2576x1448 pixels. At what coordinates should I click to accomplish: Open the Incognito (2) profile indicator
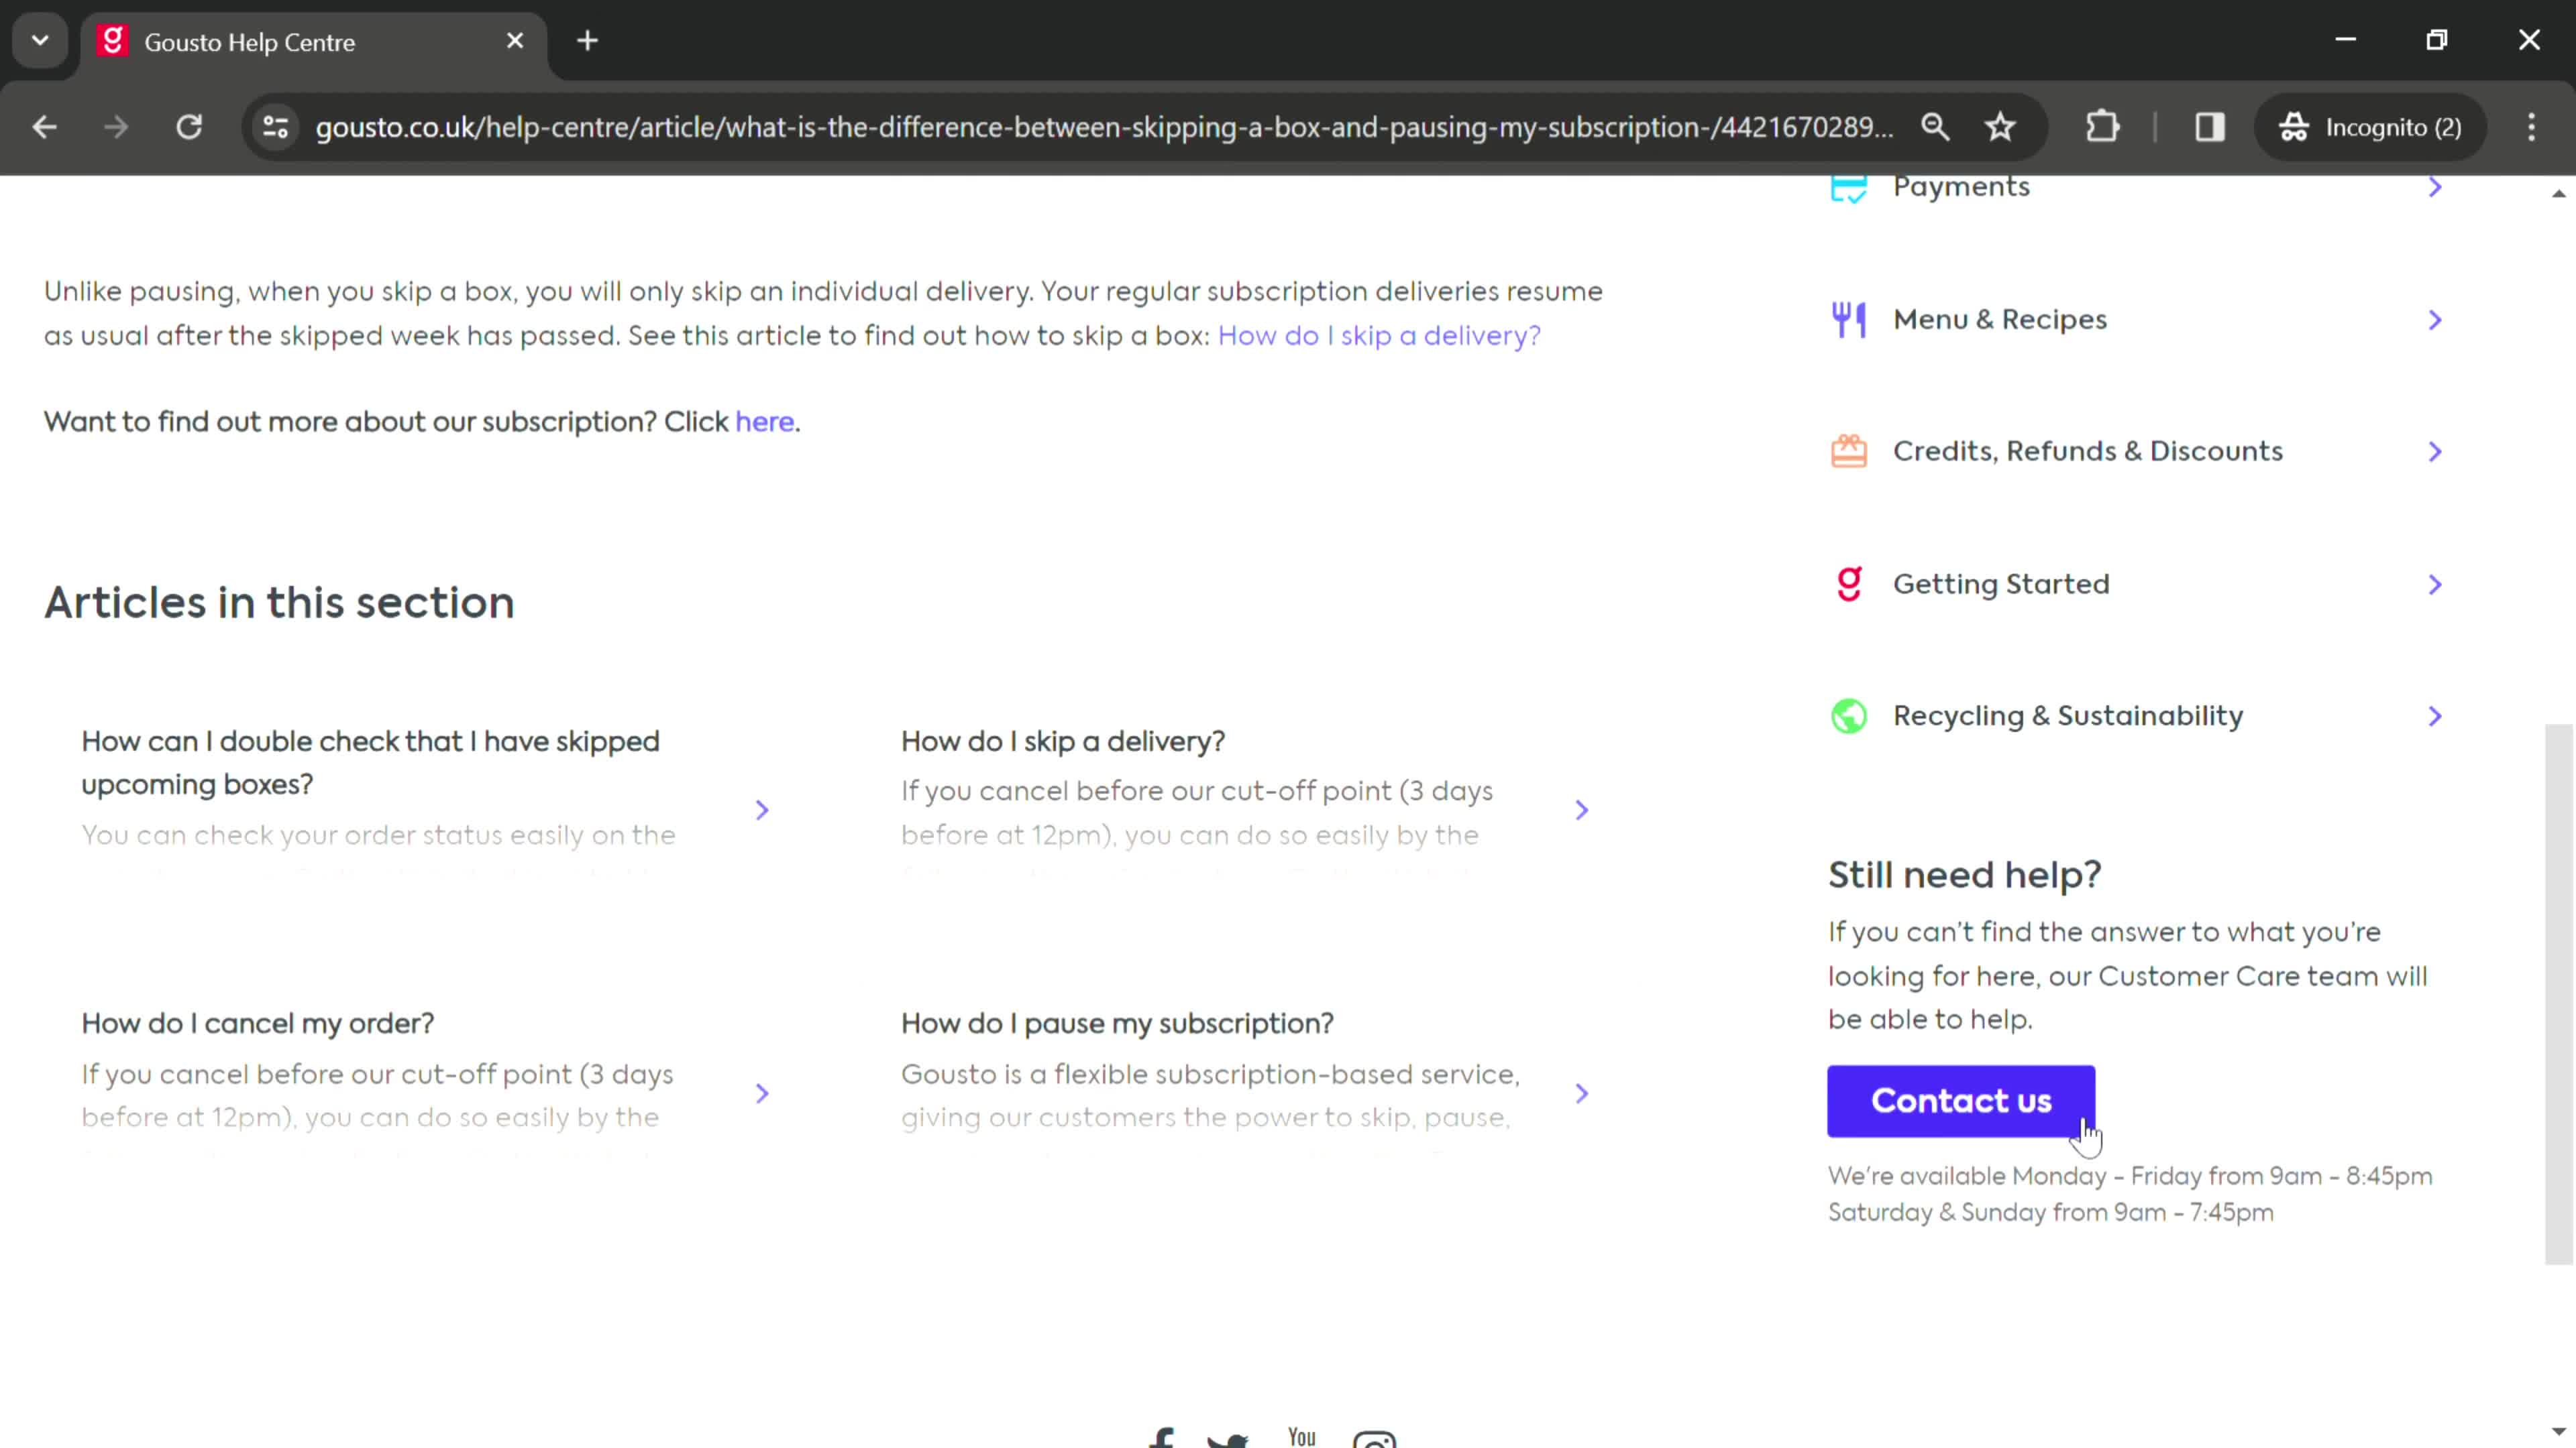click(2370, 127)
